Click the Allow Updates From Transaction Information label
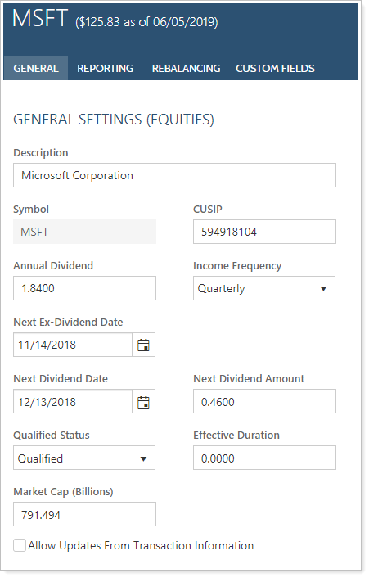 141,545
